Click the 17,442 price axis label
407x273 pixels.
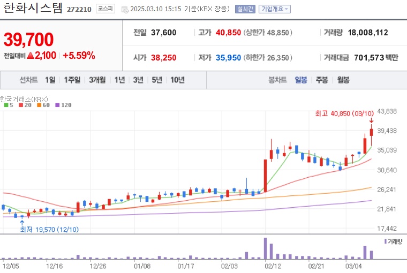[387, 229]
